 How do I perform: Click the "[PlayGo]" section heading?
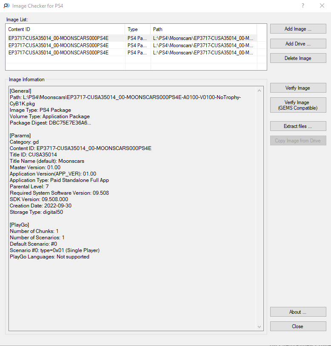pyautogui.click(x=20, y=225)
